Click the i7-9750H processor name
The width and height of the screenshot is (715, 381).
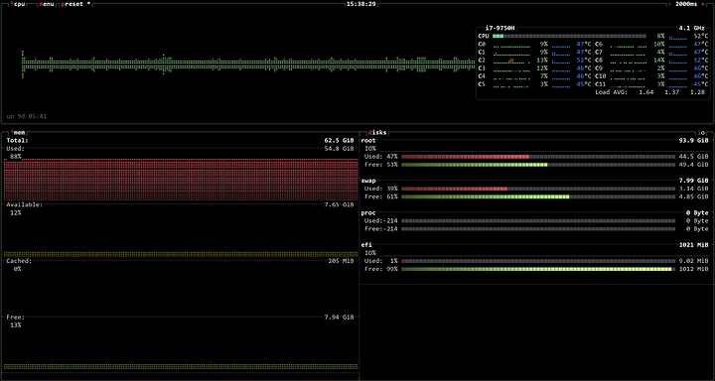(x=500, y=28)
